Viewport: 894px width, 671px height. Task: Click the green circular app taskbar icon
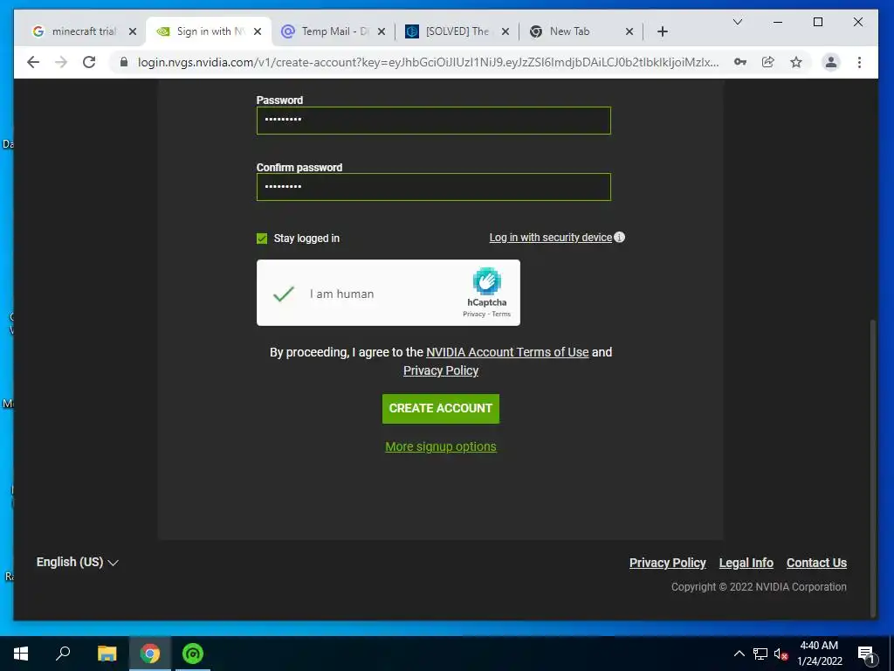click(193, 654)
